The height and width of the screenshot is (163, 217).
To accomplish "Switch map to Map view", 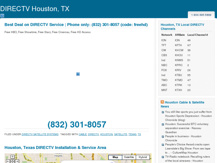I will (115, 157).
